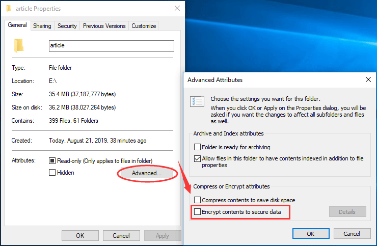Image resolution: width=377 pixels, height=246 pixels.
Task: Click the Contains value 399 Files, 61 Folders
Action: pos(73,121)
